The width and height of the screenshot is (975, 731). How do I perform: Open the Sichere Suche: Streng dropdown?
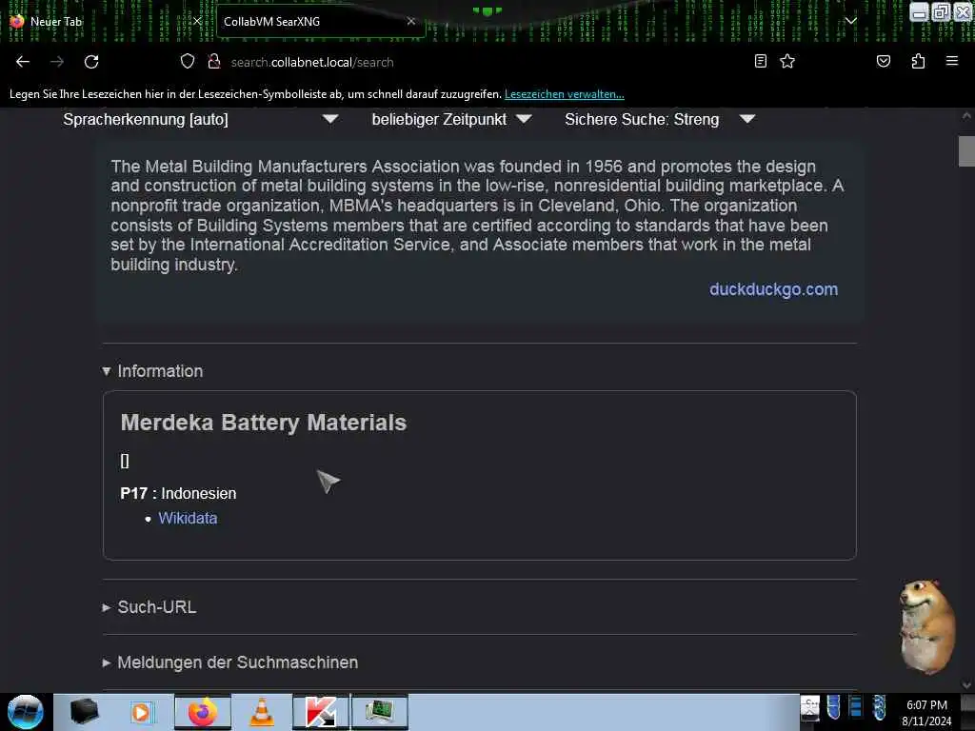point(660,119)
